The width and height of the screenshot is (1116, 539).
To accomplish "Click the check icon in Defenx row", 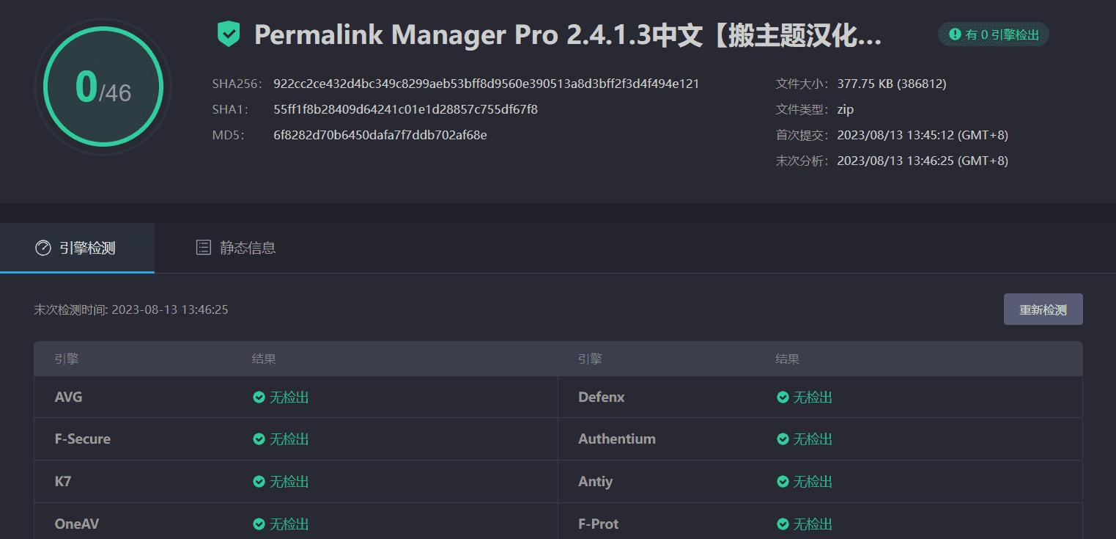I will tap(783, 397).
